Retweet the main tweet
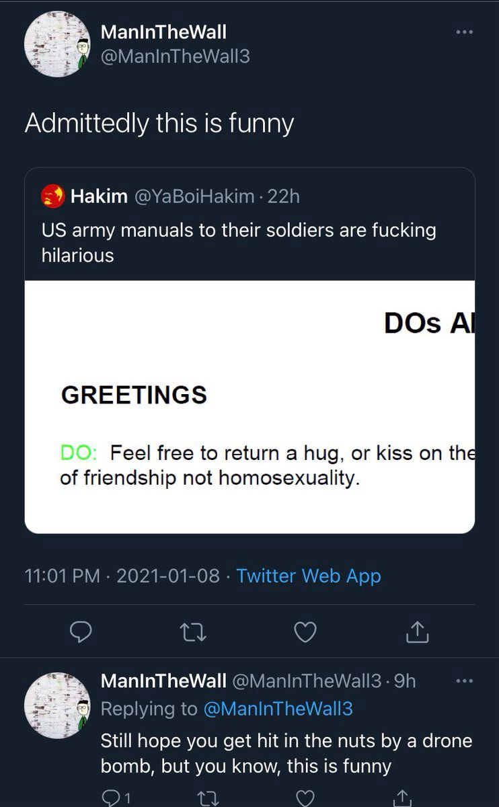 point(194,631)
